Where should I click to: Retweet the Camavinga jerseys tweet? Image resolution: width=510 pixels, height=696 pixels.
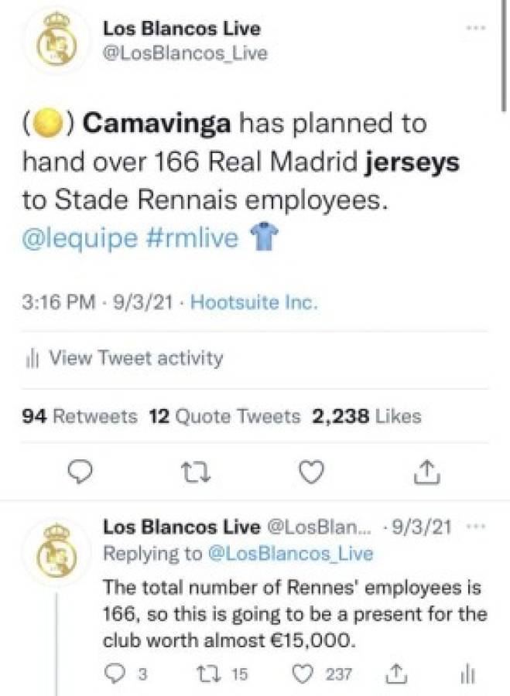pos(196,469)
